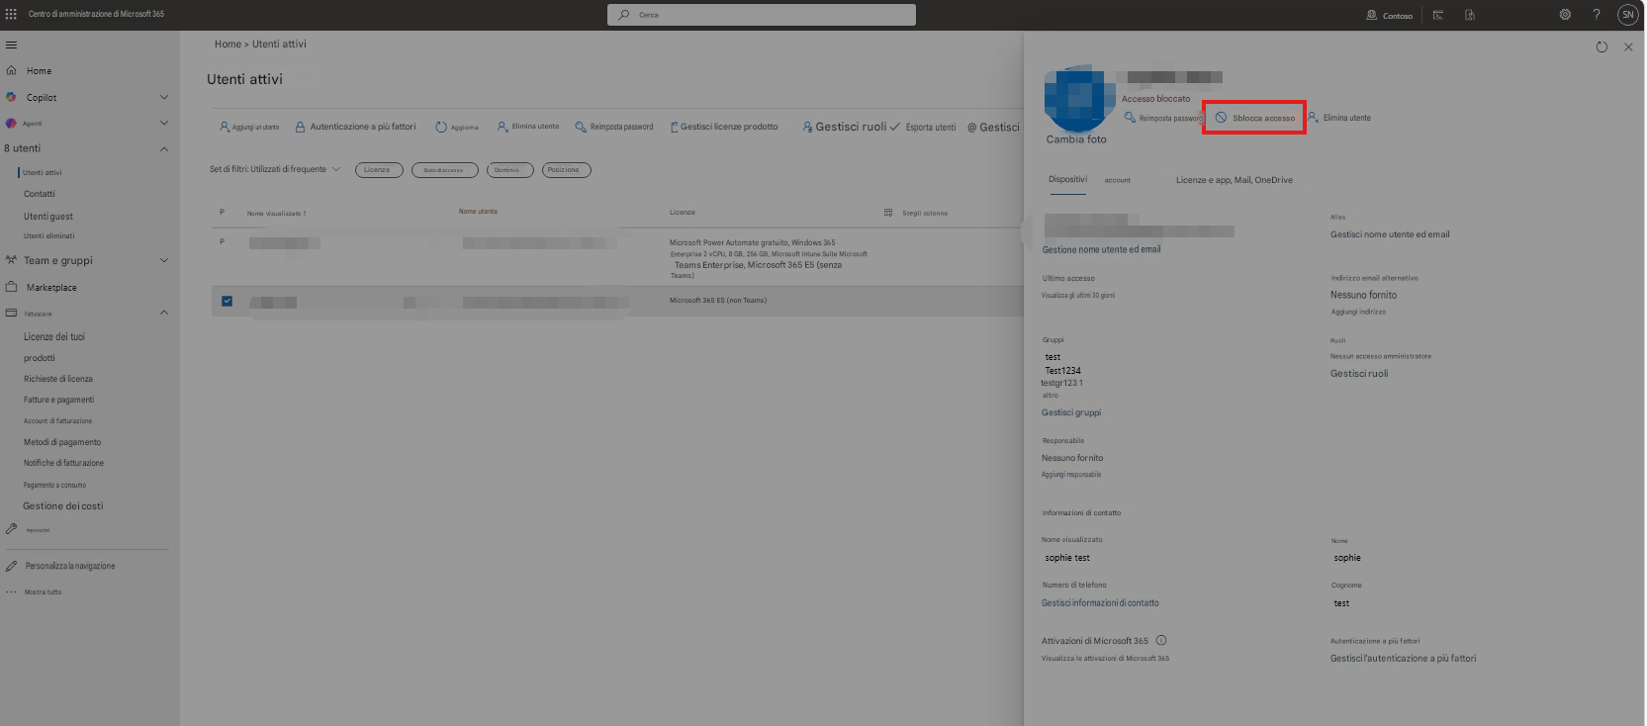Screen dimensions: 1647x726
Task: Click Gestisci l'autenticazione a più fattori link
Action: coord(1403,658)
